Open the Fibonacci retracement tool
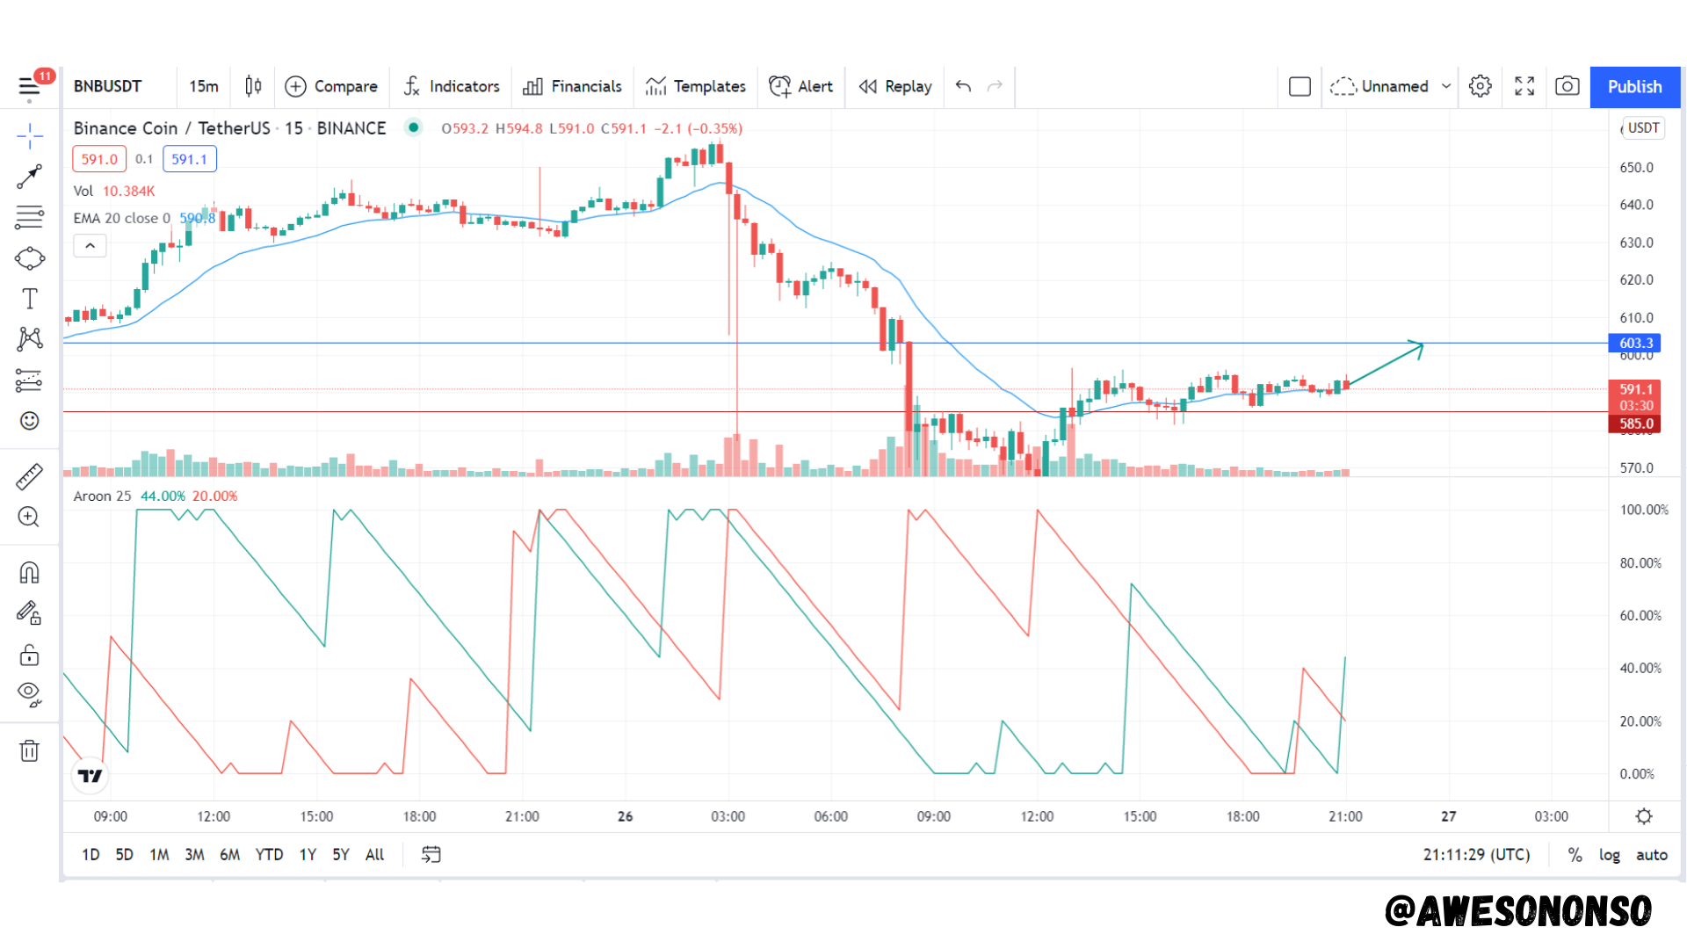Image resolution: width=1687 pixels, height=949 pixels. pos(29,217)
